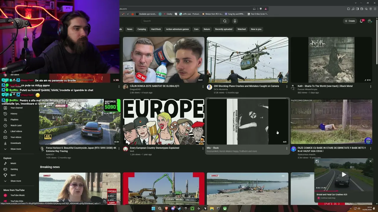
Task: Open Your videos in the sidebar
Action: (16, 137)
